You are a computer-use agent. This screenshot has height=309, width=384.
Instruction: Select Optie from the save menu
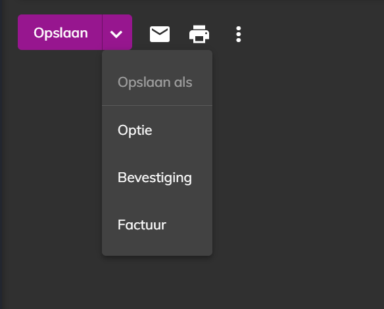[x=157, y=130]
